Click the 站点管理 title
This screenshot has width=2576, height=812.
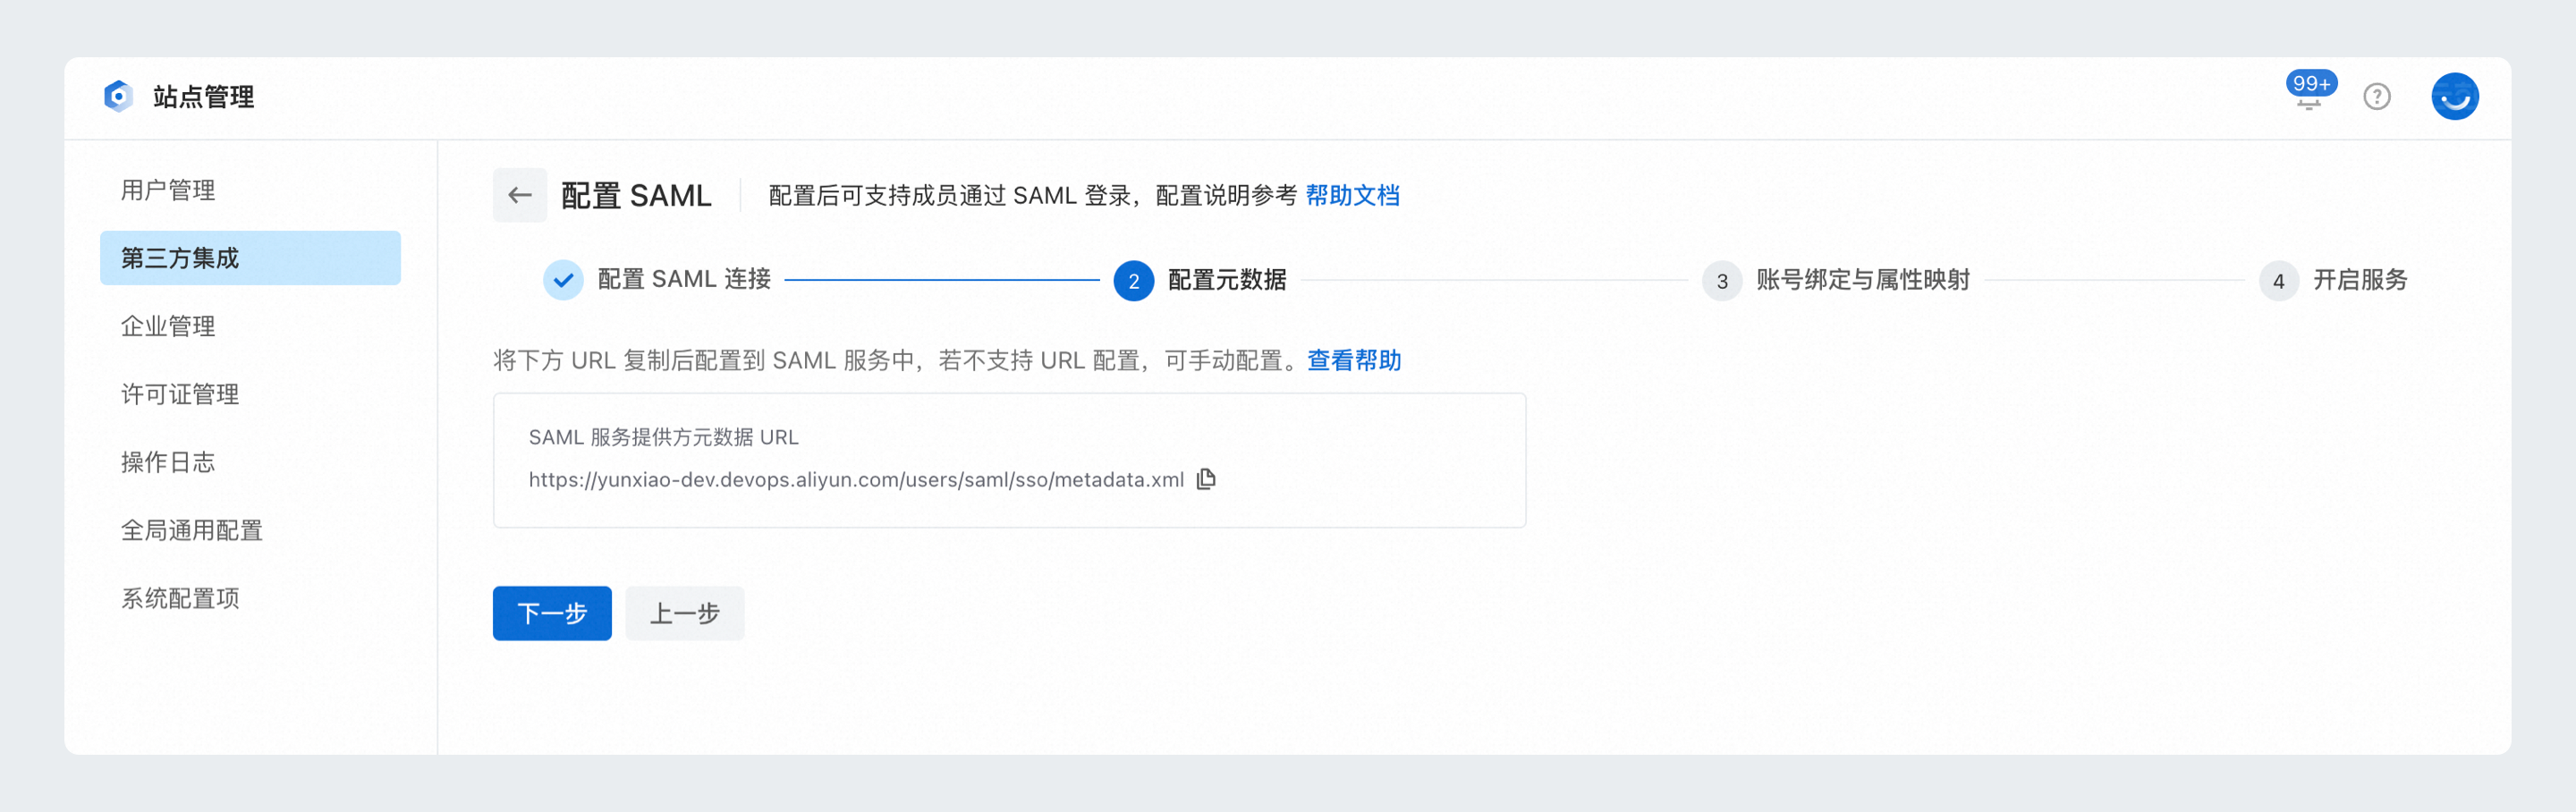203,97
